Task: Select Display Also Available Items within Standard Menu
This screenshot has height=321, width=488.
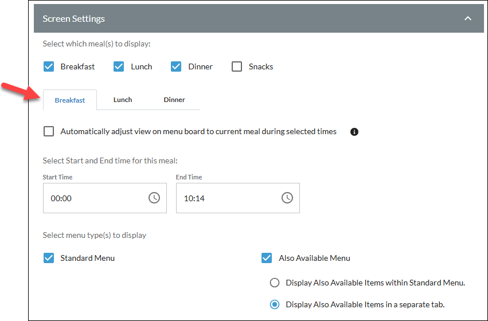Action: point(275,283)
